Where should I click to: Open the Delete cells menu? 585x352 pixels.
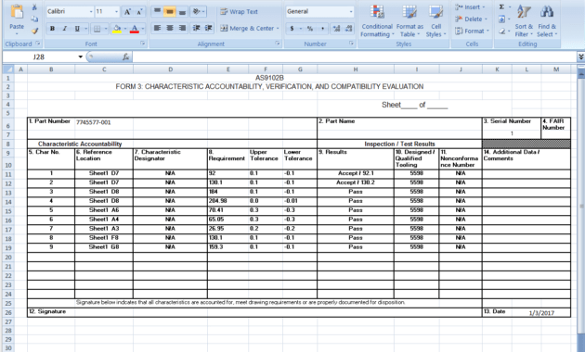(x=471, y=19)
